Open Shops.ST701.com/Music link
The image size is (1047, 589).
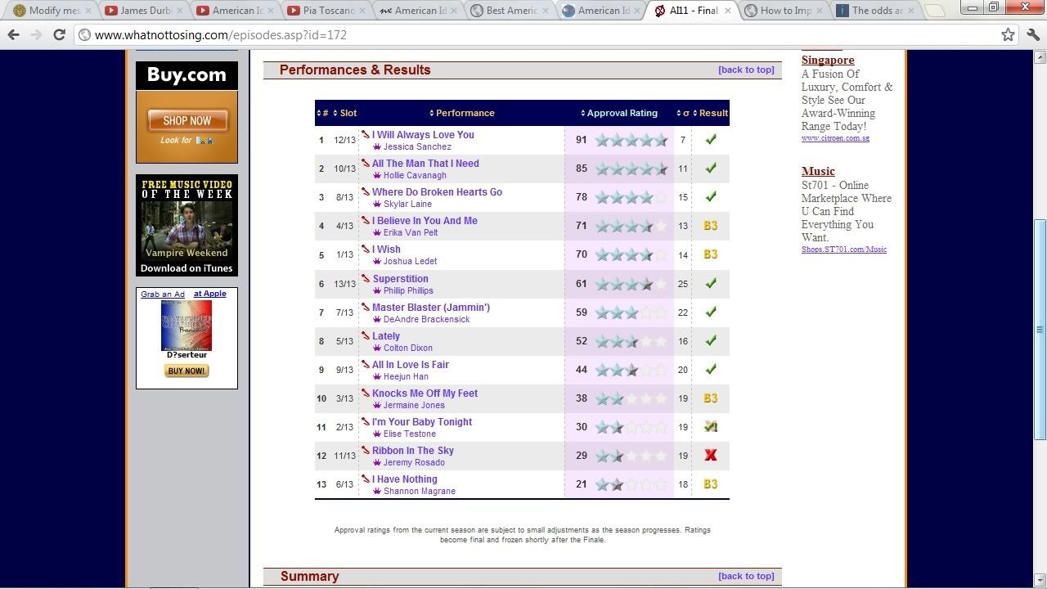pos(844,250)
